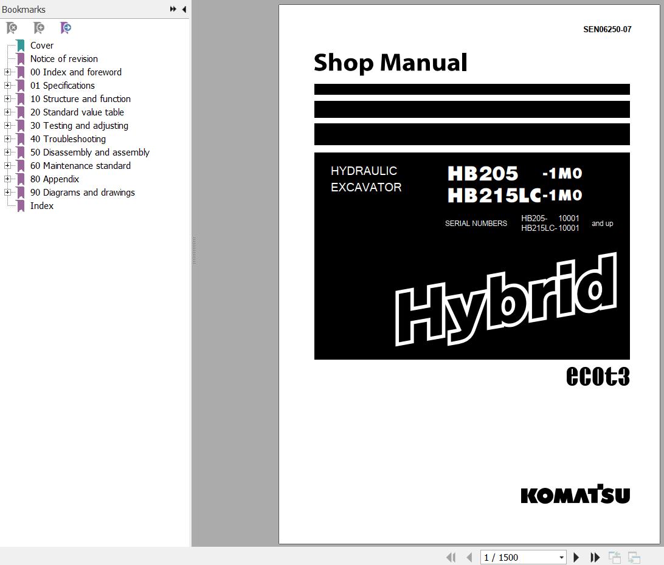Expand the 00 Index and foreword bookmark
Image resolution: width=664 pixels, height=565 pixels.
click(7, 72)
